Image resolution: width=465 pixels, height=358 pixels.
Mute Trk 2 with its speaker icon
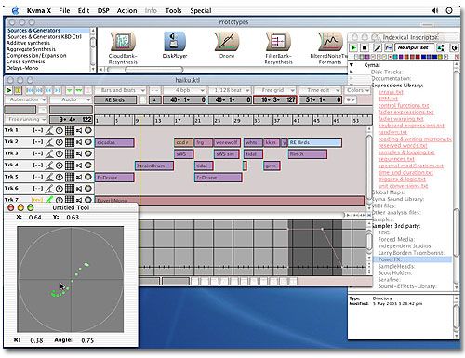point(79,142)
